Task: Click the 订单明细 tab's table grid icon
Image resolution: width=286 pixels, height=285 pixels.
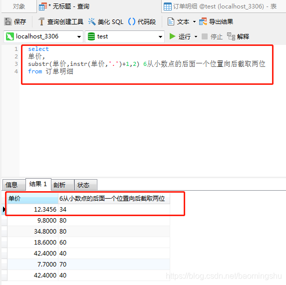Action: (x=167, y=6)
